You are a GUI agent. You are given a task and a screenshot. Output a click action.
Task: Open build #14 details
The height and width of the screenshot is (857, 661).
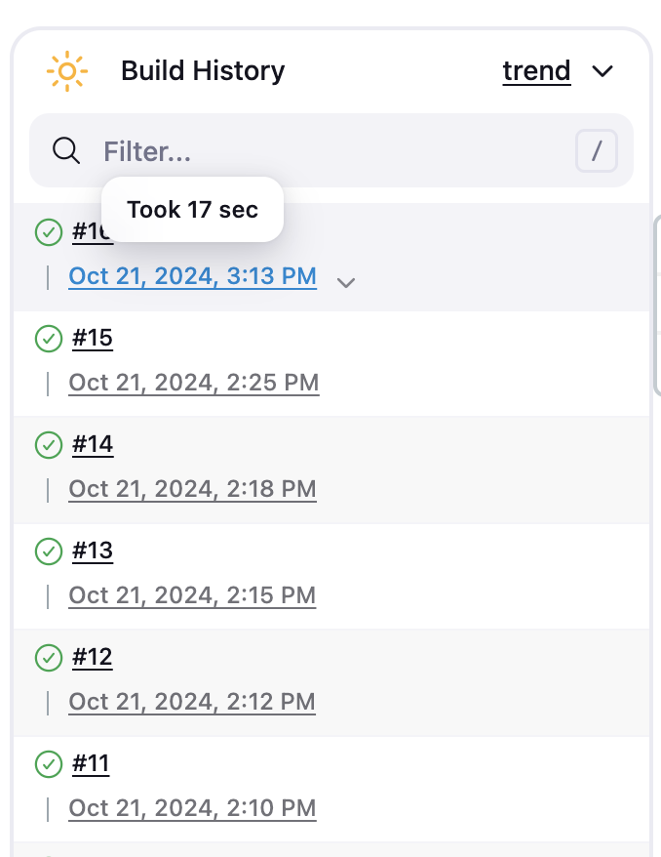tap(93, 445)
